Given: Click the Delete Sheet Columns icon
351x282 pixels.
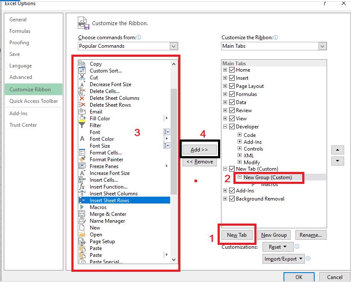Looking at the screenshot, I should [x=82, y=98].
